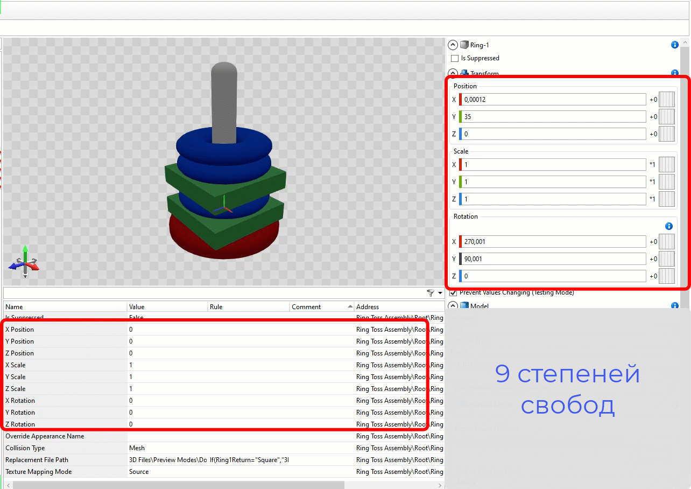This screenshot has height=489, width=691.
Task: Uncheck Prevent Values Changing (Testing Mode)
Action: coord(454,292)
